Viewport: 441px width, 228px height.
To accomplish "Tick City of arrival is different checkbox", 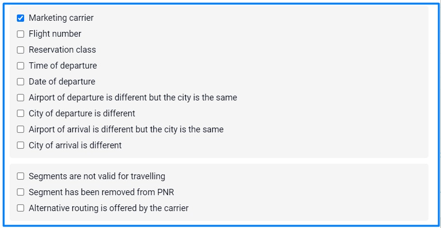I will (x=20, y=145).
